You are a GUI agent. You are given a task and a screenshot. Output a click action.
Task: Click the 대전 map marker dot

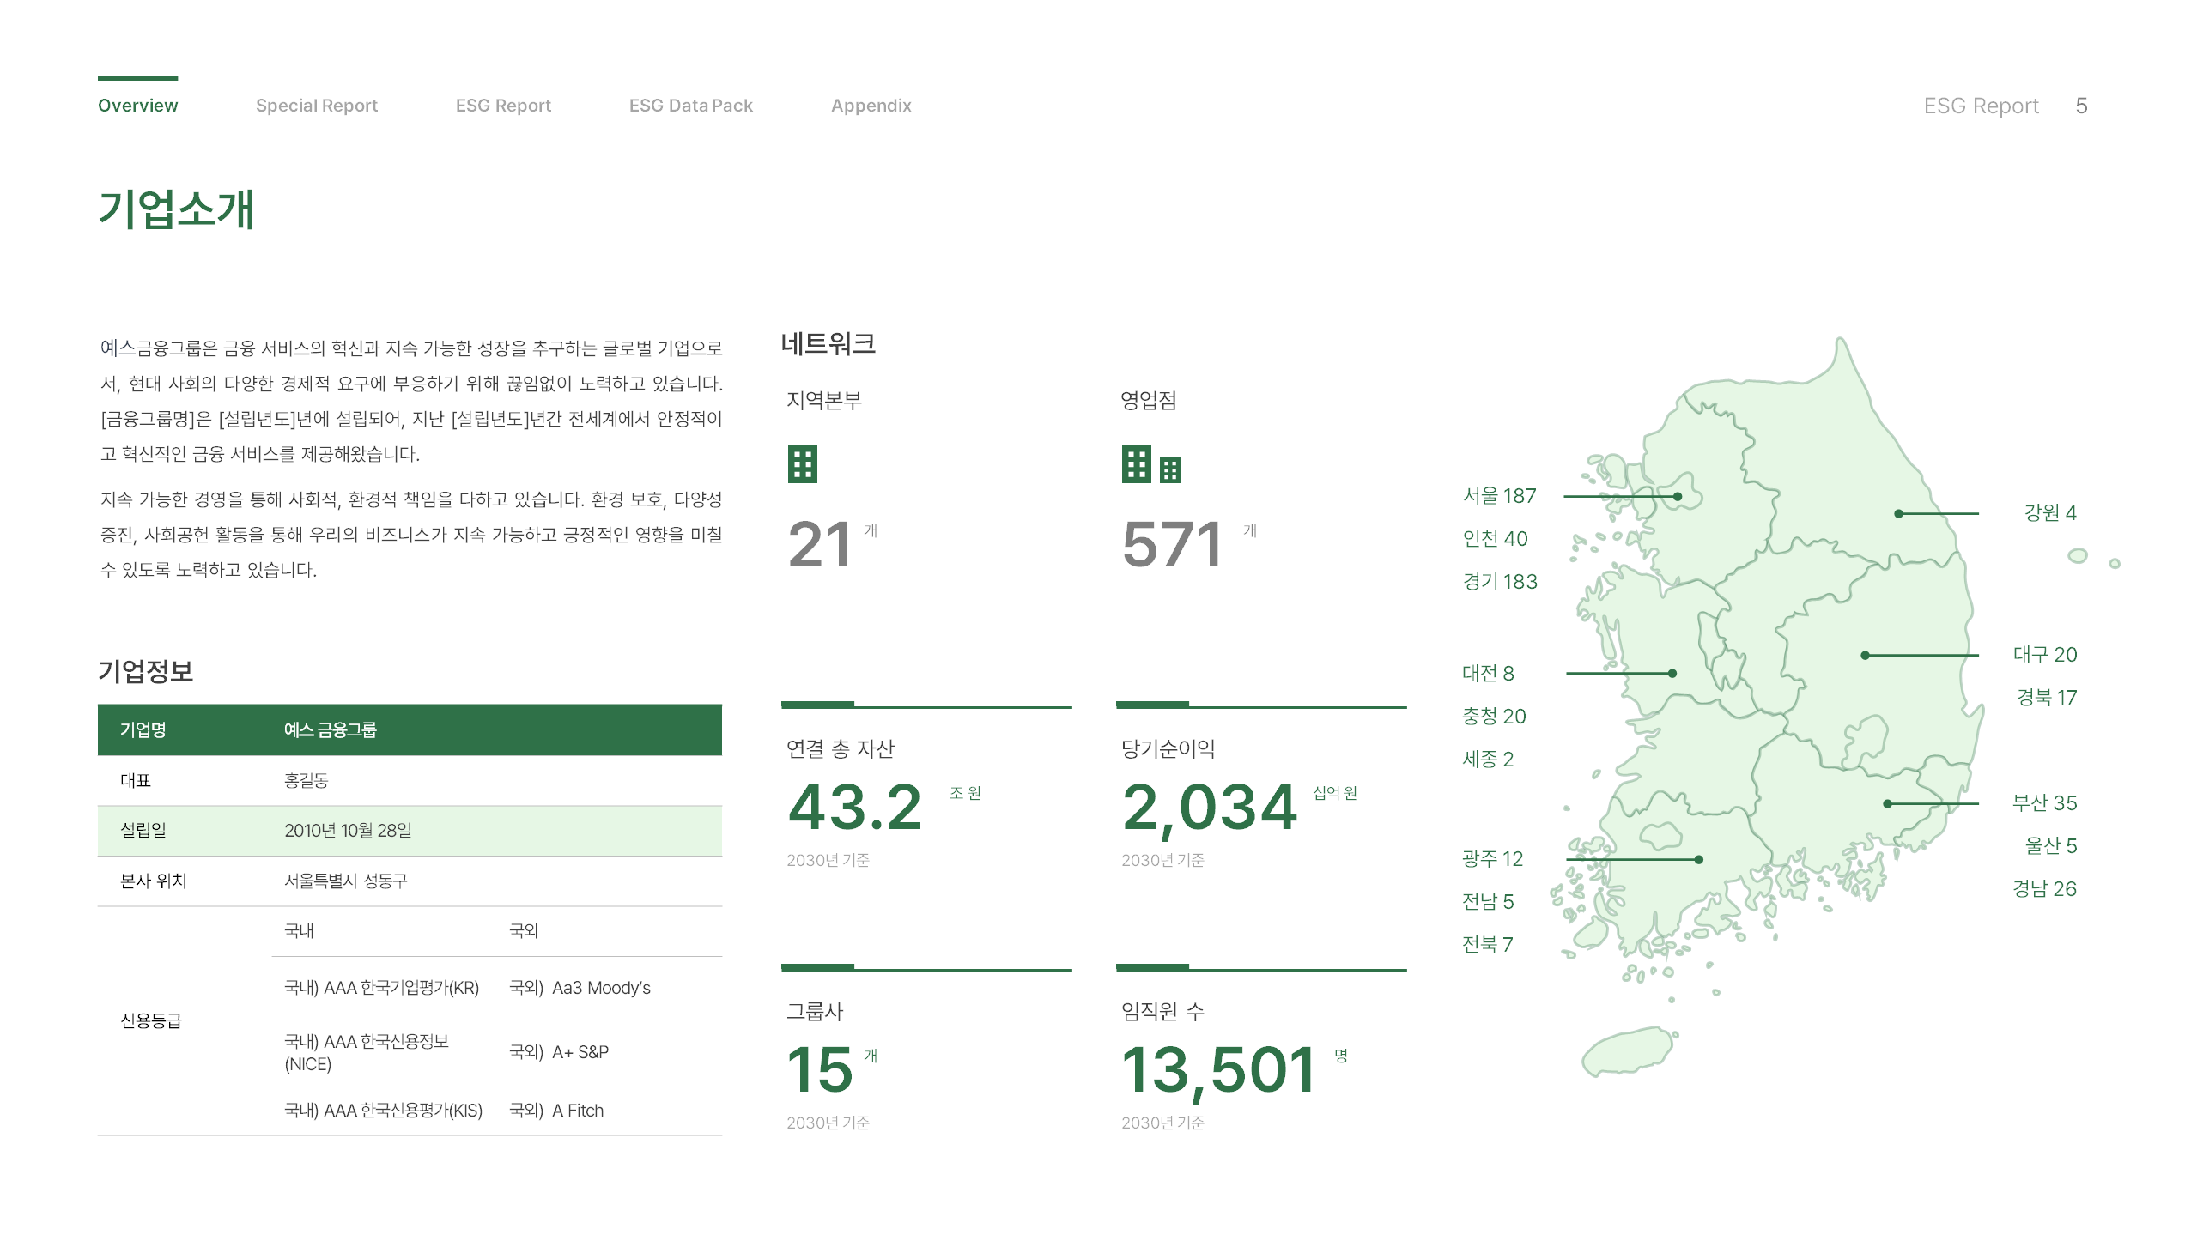pos(1672,673)
